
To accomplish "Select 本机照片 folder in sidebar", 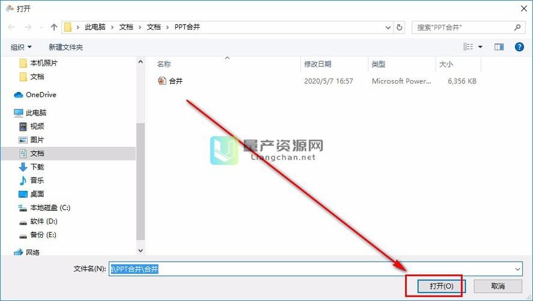I will click(38, 63).
